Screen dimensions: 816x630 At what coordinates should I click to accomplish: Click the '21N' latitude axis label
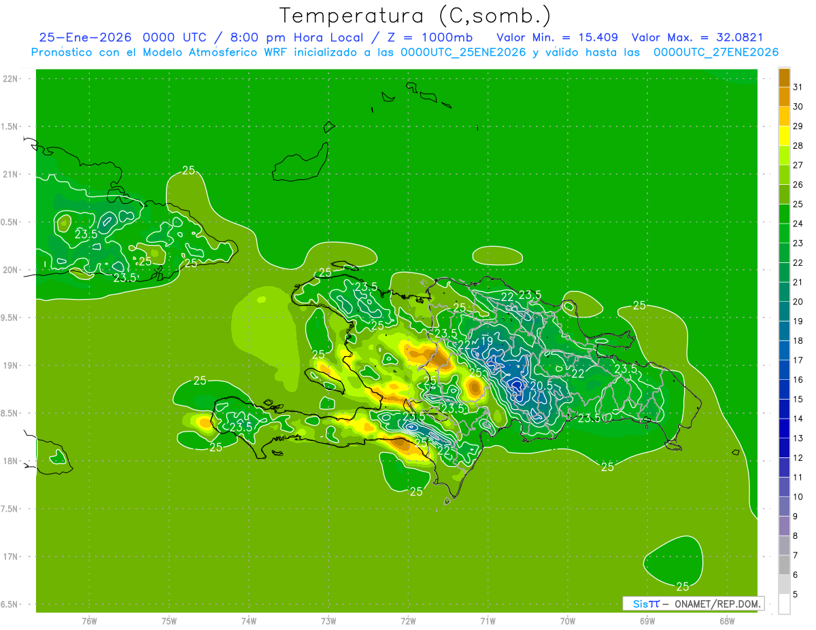11,174
